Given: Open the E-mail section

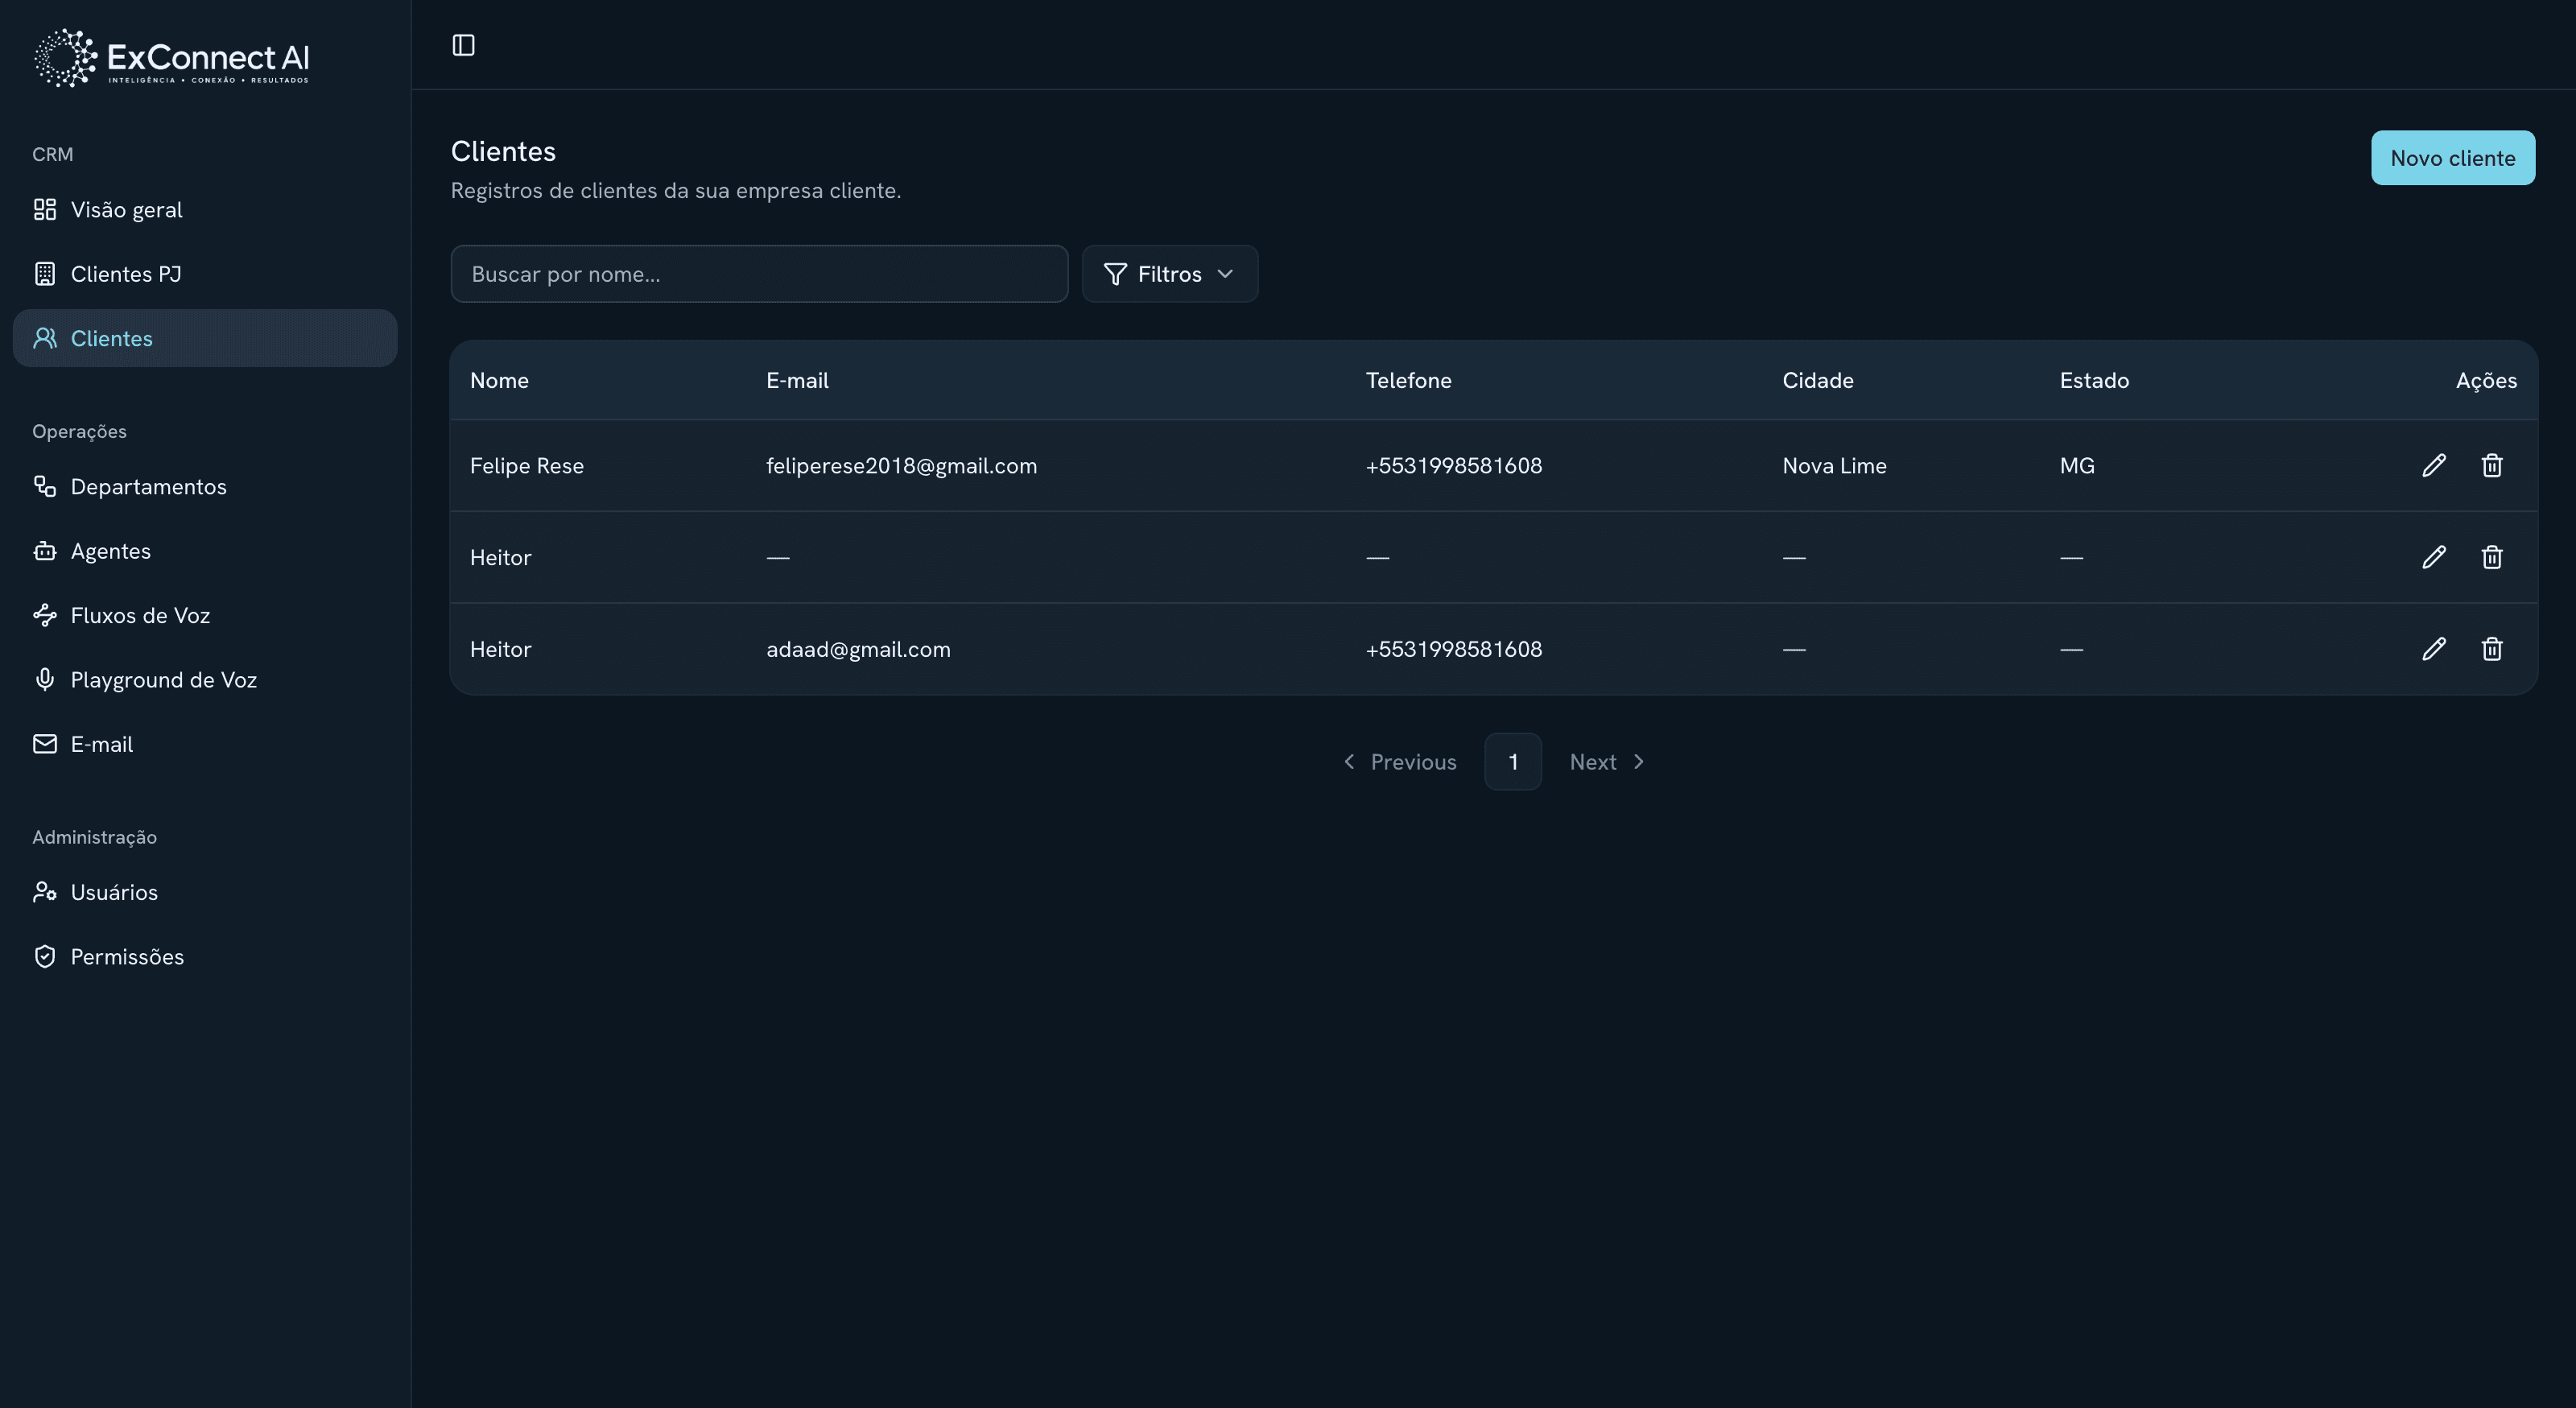Looking at the screenshot, I should (x=205, y=744).
